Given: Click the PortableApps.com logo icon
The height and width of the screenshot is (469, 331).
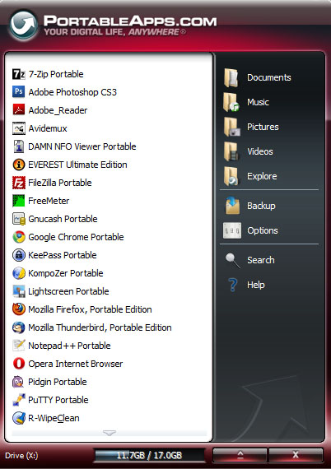Looking at the screenshot, I should [x=23, y=26].
